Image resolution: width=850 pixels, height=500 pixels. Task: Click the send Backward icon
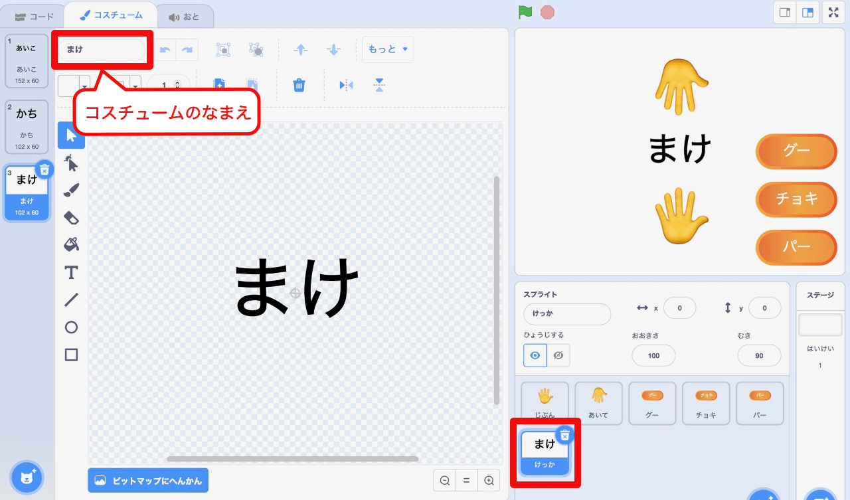334,49
